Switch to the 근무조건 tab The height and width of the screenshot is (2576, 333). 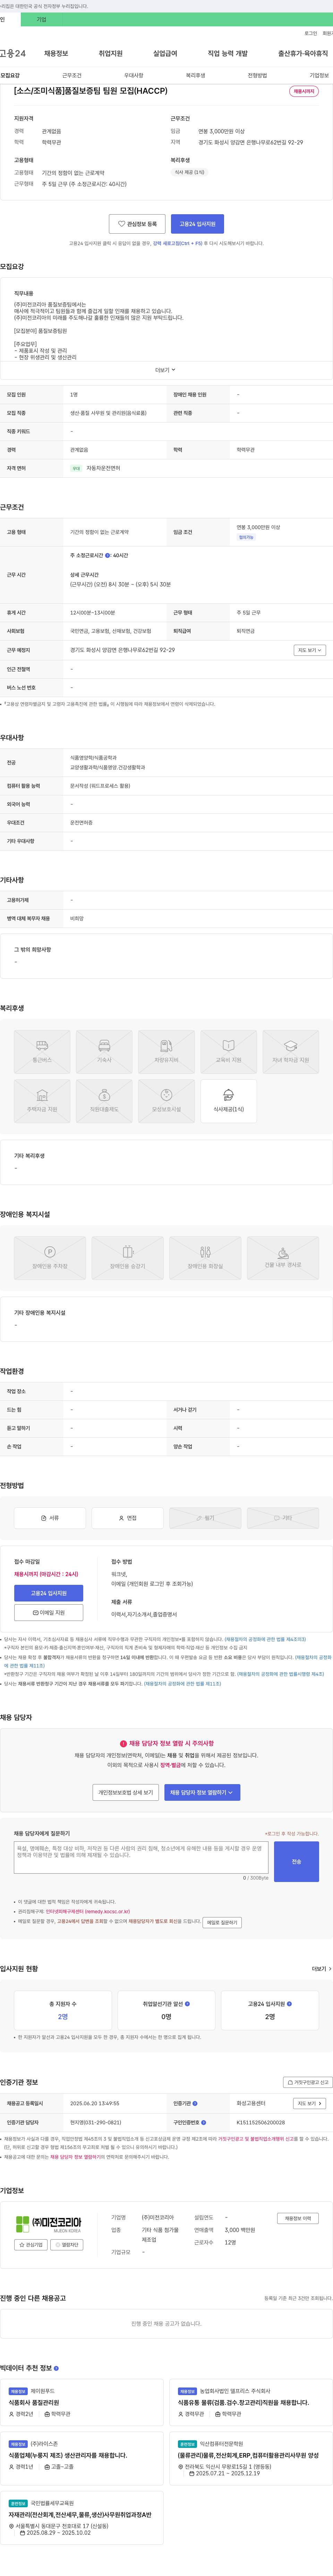pos(72,75)
